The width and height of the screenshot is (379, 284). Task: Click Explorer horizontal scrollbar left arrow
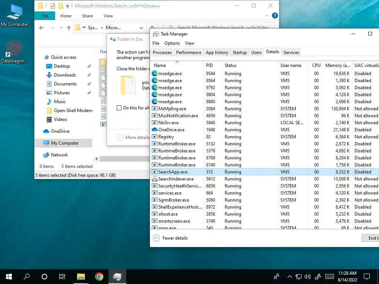pos(97,159)
